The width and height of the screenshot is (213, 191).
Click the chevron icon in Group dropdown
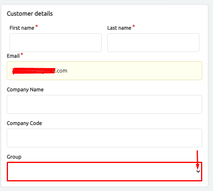(x=198, y=171)
